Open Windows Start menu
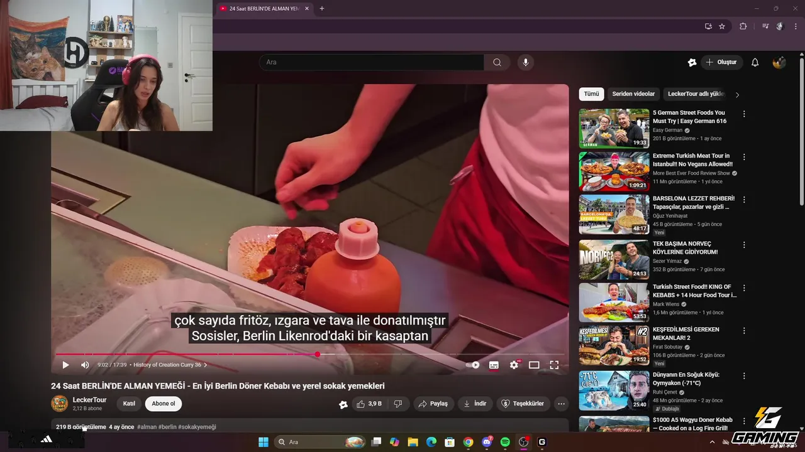The width and height of the screenshot is (805, 452). coord(264,442)
